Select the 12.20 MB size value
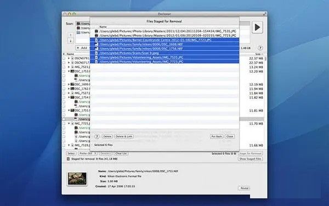Viewport: 329px width, 206px height. click(x=256, y=71)
